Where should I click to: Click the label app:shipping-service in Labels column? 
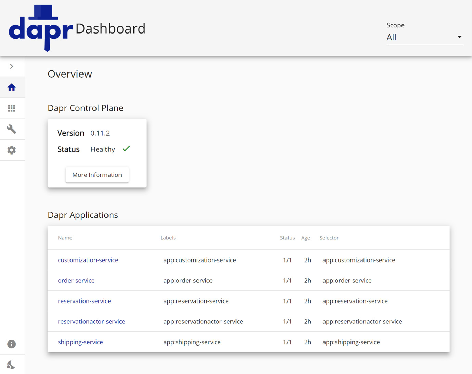coord(192,342)
